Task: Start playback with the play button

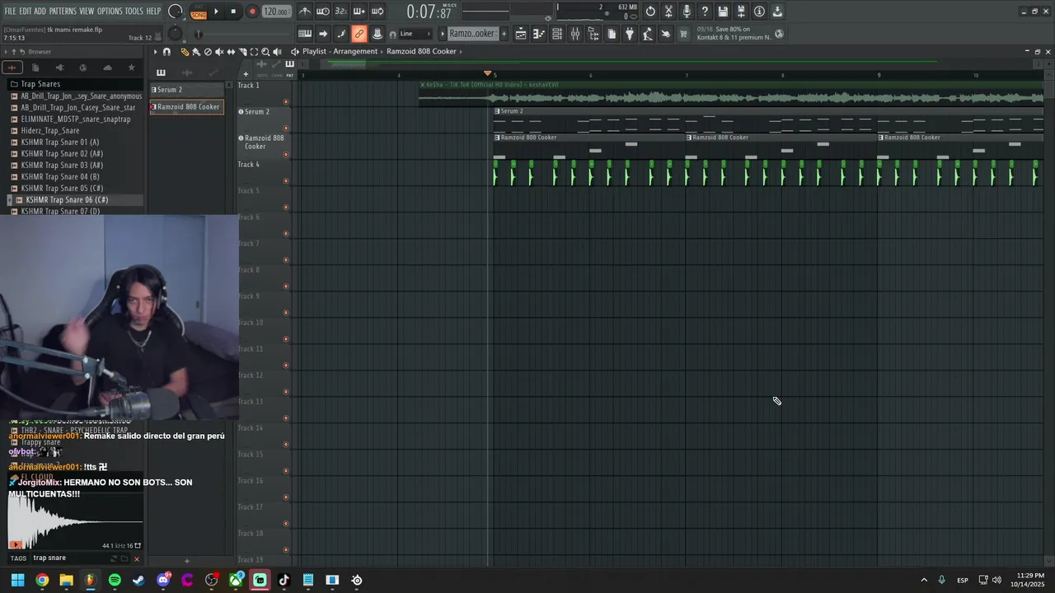Action: pyautogui.click(x=216, y=12)
